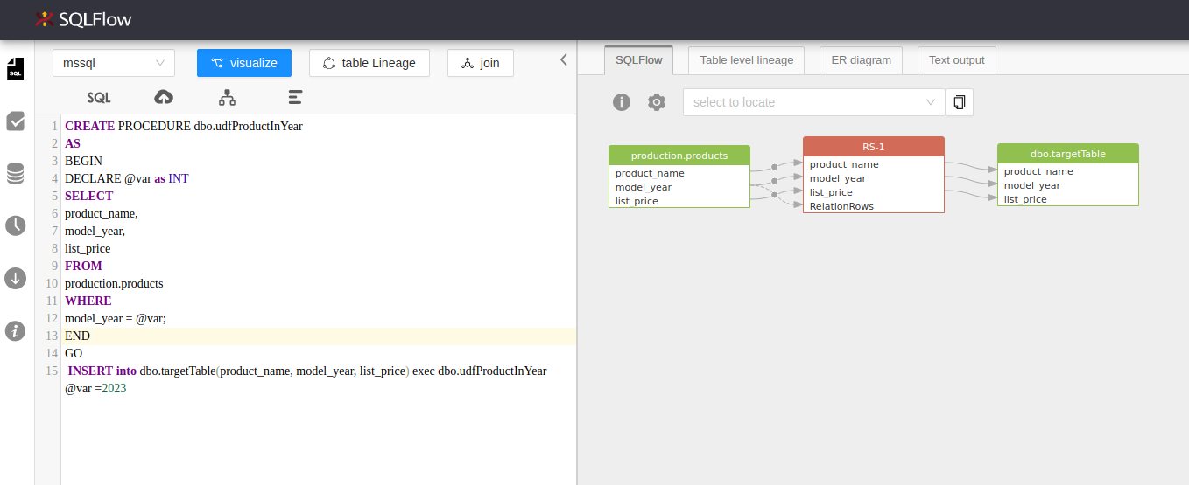Viewport: 1189px width, 485px height.
Task: Open the 'select to locate' dropdown
Action: 813,102
